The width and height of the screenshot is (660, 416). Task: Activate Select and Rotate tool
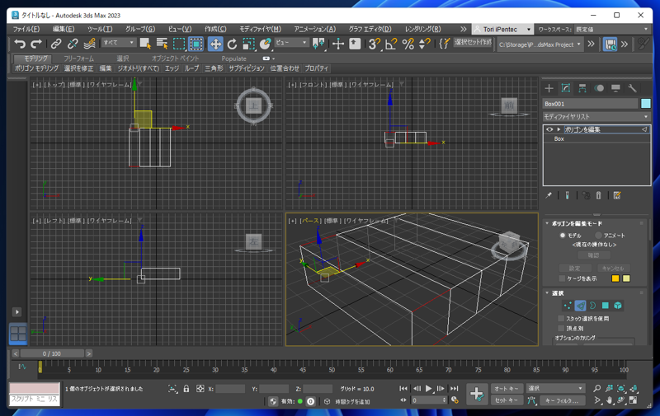click(232, 44)
